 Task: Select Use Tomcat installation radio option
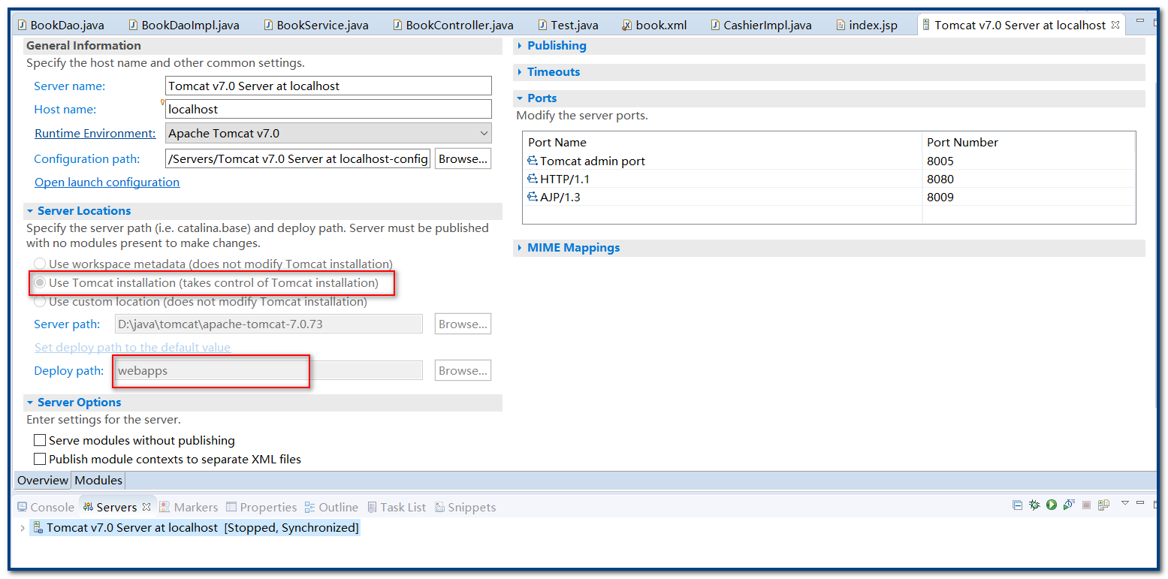(x=40, y=282)
